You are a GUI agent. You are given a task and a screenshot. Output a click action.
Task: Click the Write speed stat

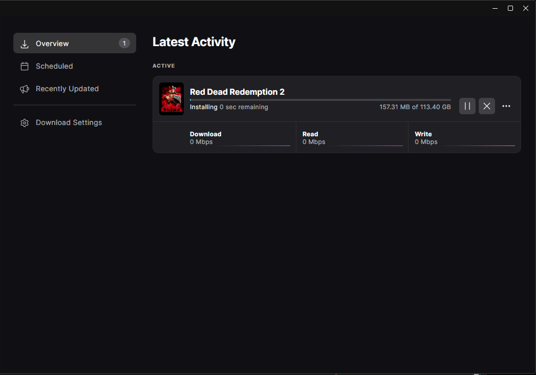(464, 137)
